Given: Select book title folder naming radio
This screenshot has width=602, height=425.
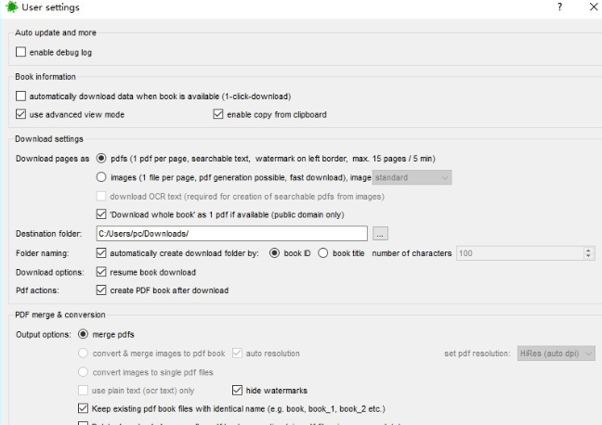Looking at the screenshot, I should (x=323, y=252).
